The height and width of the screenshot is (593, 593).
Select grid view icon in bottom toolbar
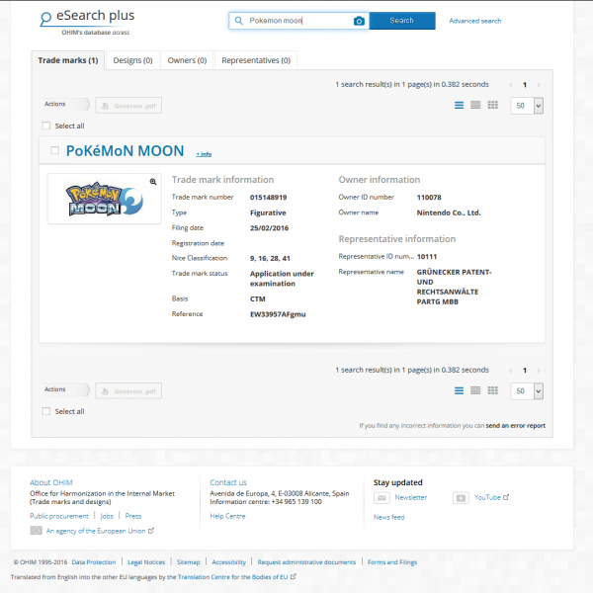coord(492,390)
